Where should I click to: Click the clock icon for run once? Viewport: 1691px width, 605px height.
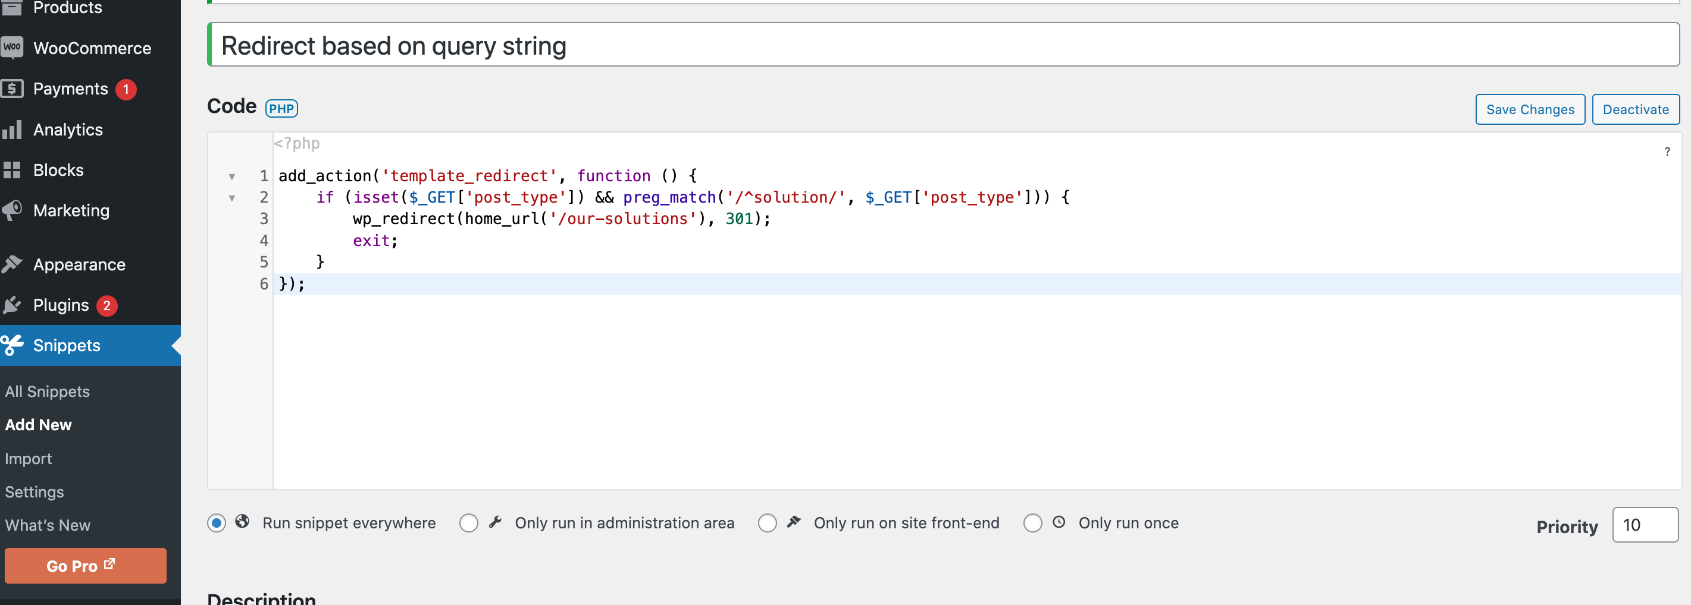click(1059, 522)
